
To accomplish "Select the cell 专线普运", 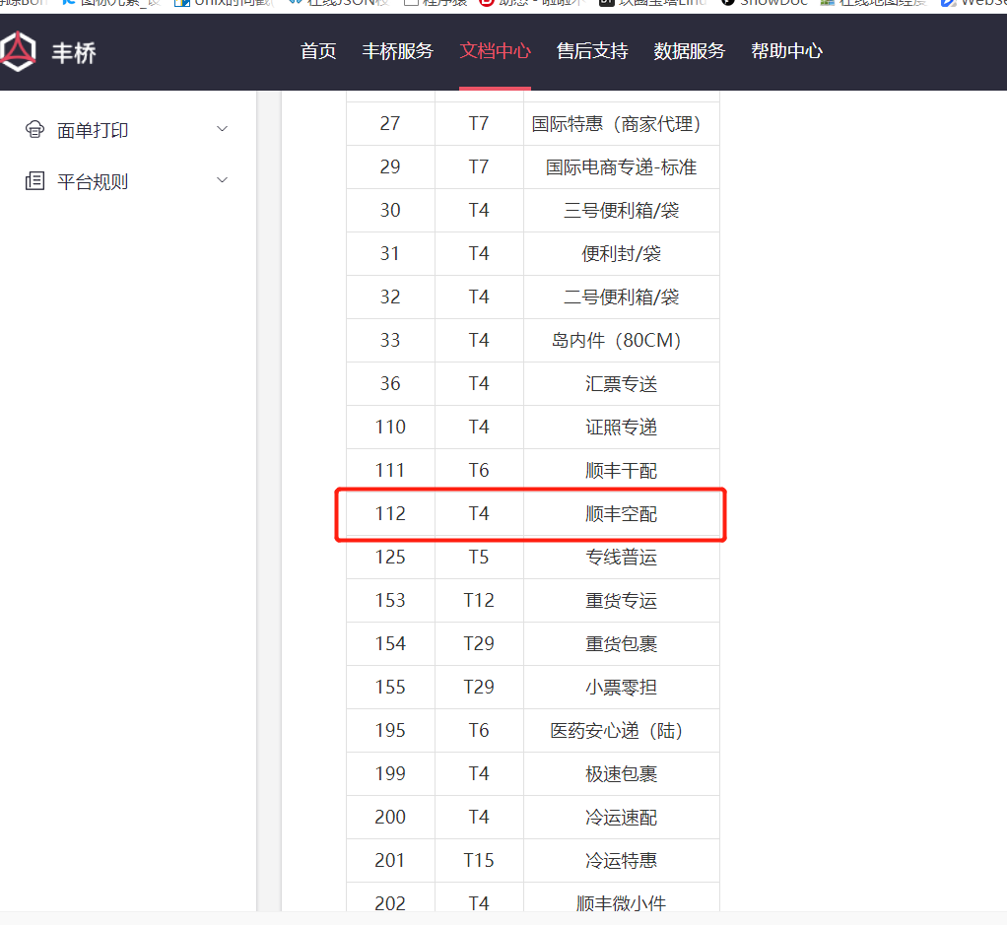I will point(621,558).
